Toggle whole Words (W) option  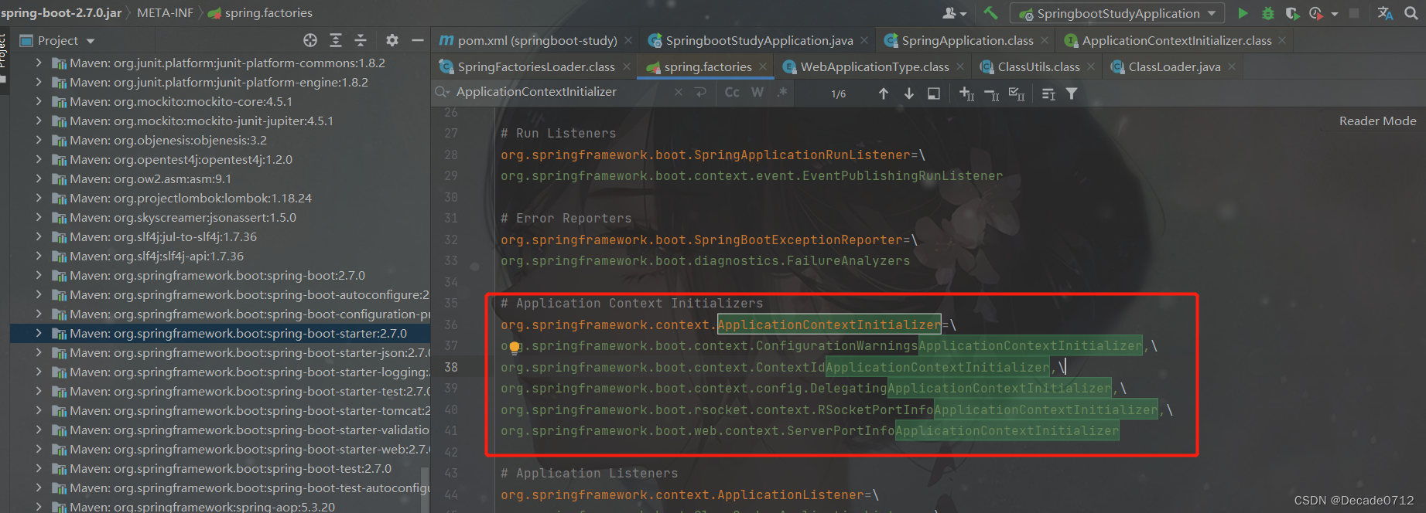pos(757,93)
